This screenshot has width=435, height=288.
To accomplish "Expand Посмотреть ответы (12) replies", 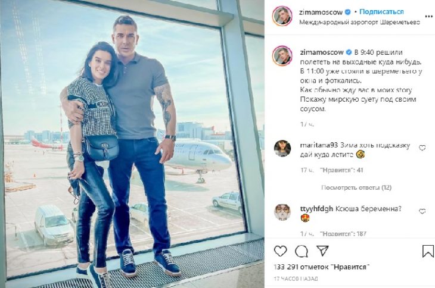I will point(356,187).
